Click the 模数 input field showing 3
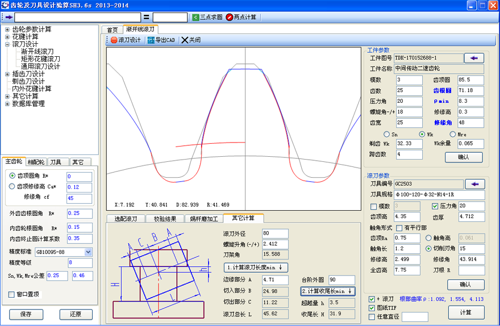The height and width of the screenshot is (326, 500). pyautogui.click(x=409, y=80)
